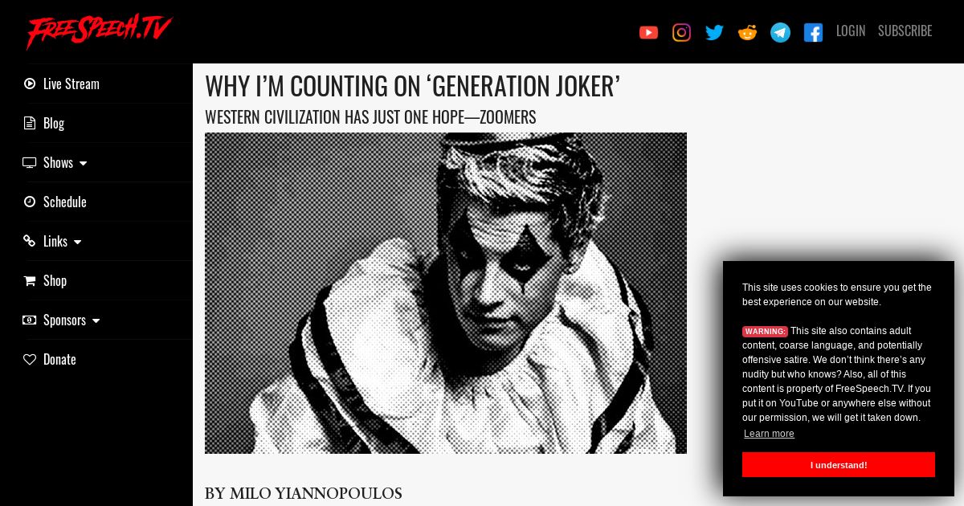Image resolution: width=964 pixels, height=506 pixels.
Task: Click the clown article header image
Action: pos(446,293)
